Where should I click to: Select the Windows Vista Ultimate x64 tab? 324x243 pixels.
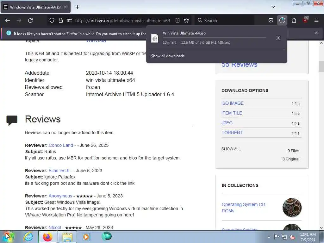[x=35, y=7]
